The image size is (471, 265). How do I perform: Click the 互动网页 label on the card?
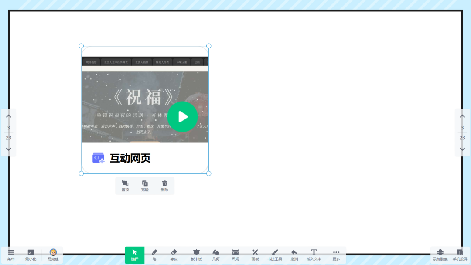click(130, 158)
